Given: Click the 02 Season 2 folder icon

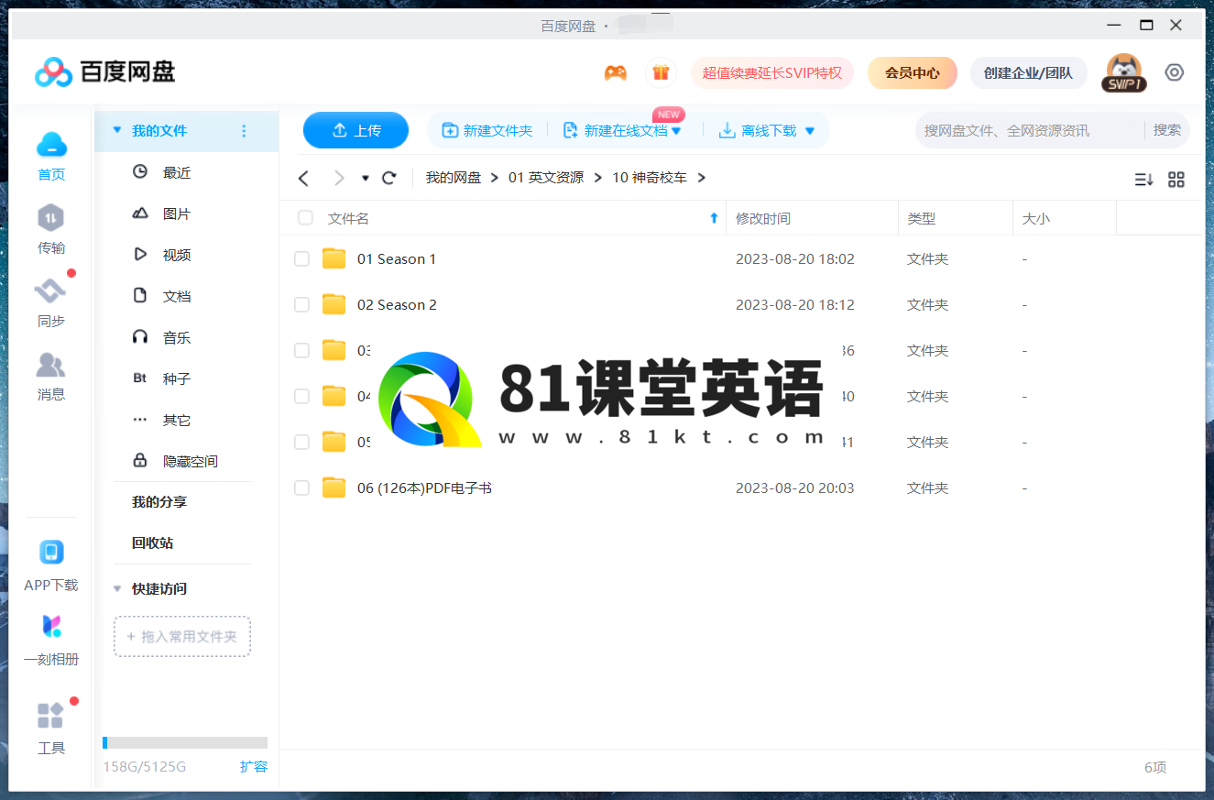Looking at the screenshot, I should [334, 304].
